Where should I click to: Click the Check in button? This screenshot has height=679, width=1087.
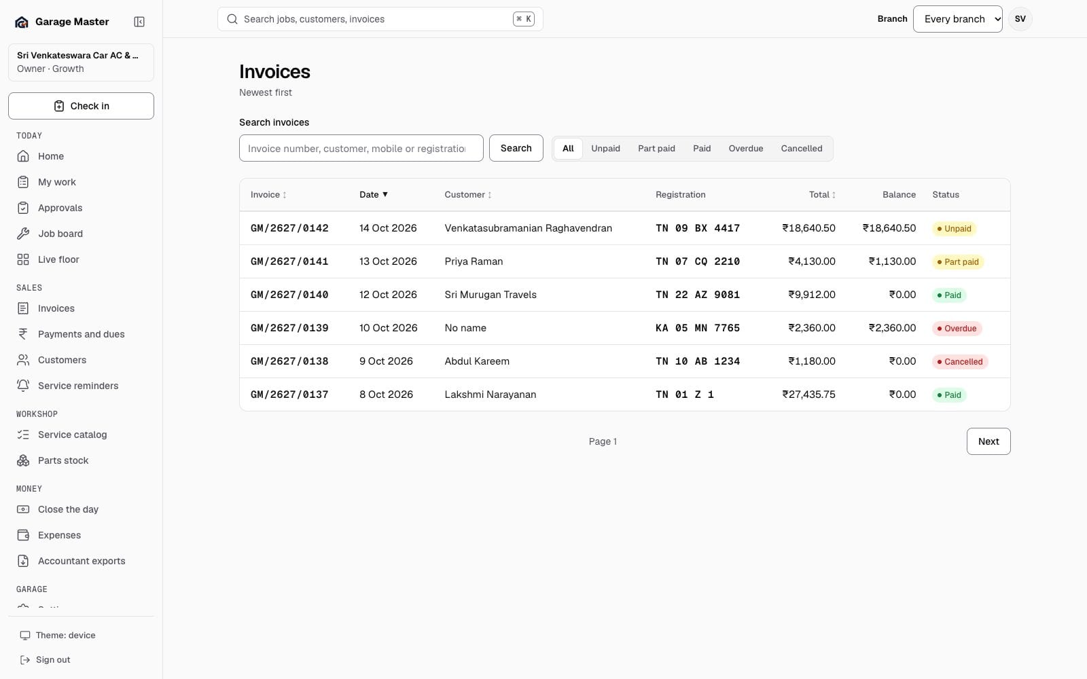click(81, 106)
